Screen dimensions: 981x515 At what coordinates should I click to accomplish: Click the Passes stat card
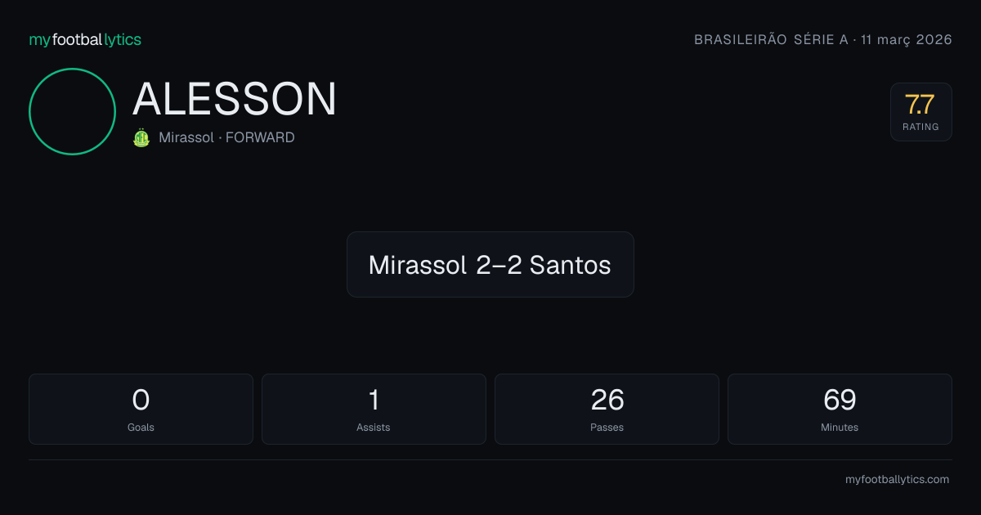pos(607,409)
